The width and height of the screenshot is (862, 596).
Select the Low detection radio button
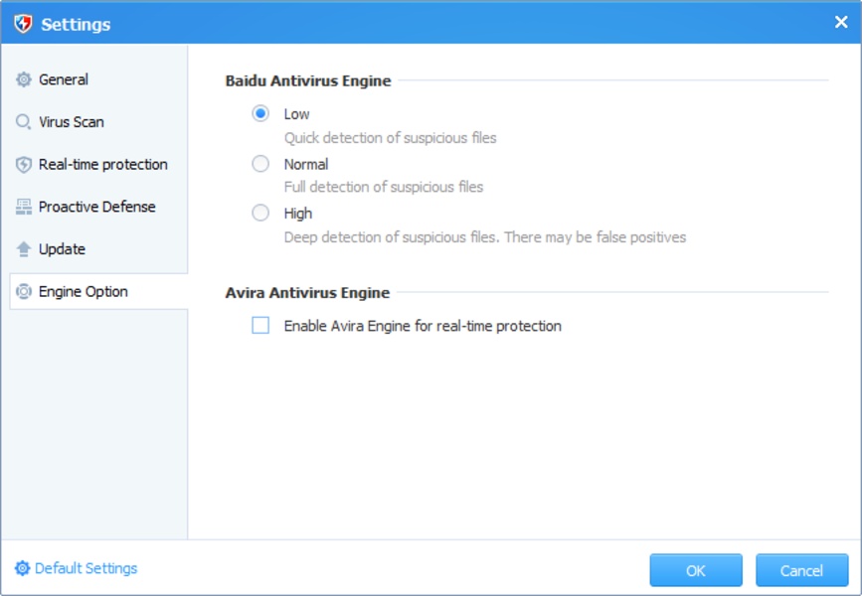[260, 114]
